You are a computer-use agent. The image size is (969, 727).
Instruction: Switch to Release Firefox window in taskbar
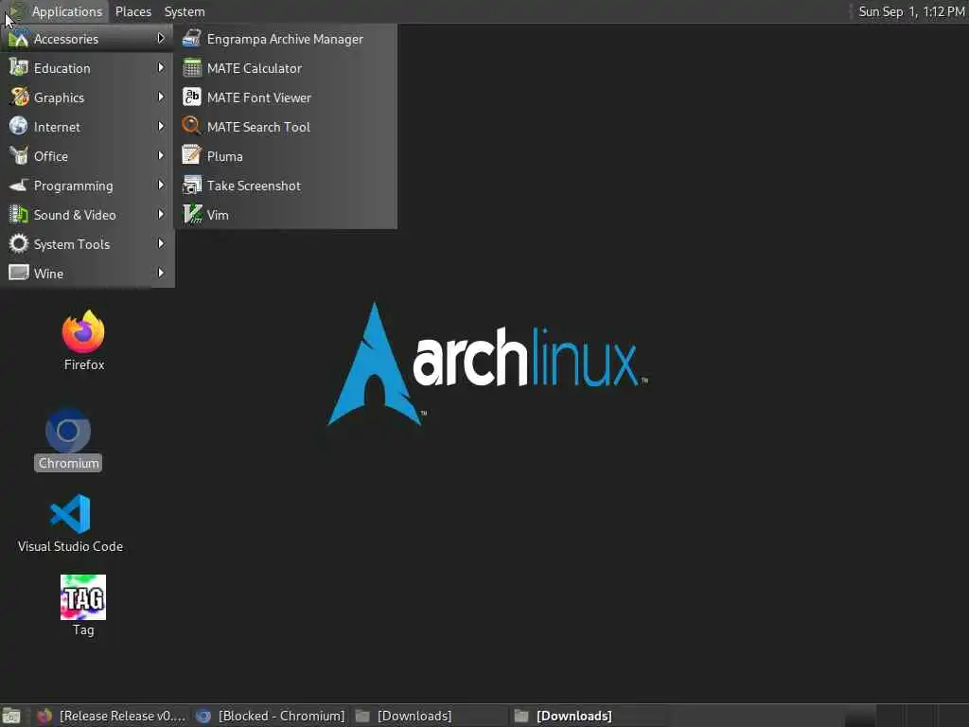point(112,716)
